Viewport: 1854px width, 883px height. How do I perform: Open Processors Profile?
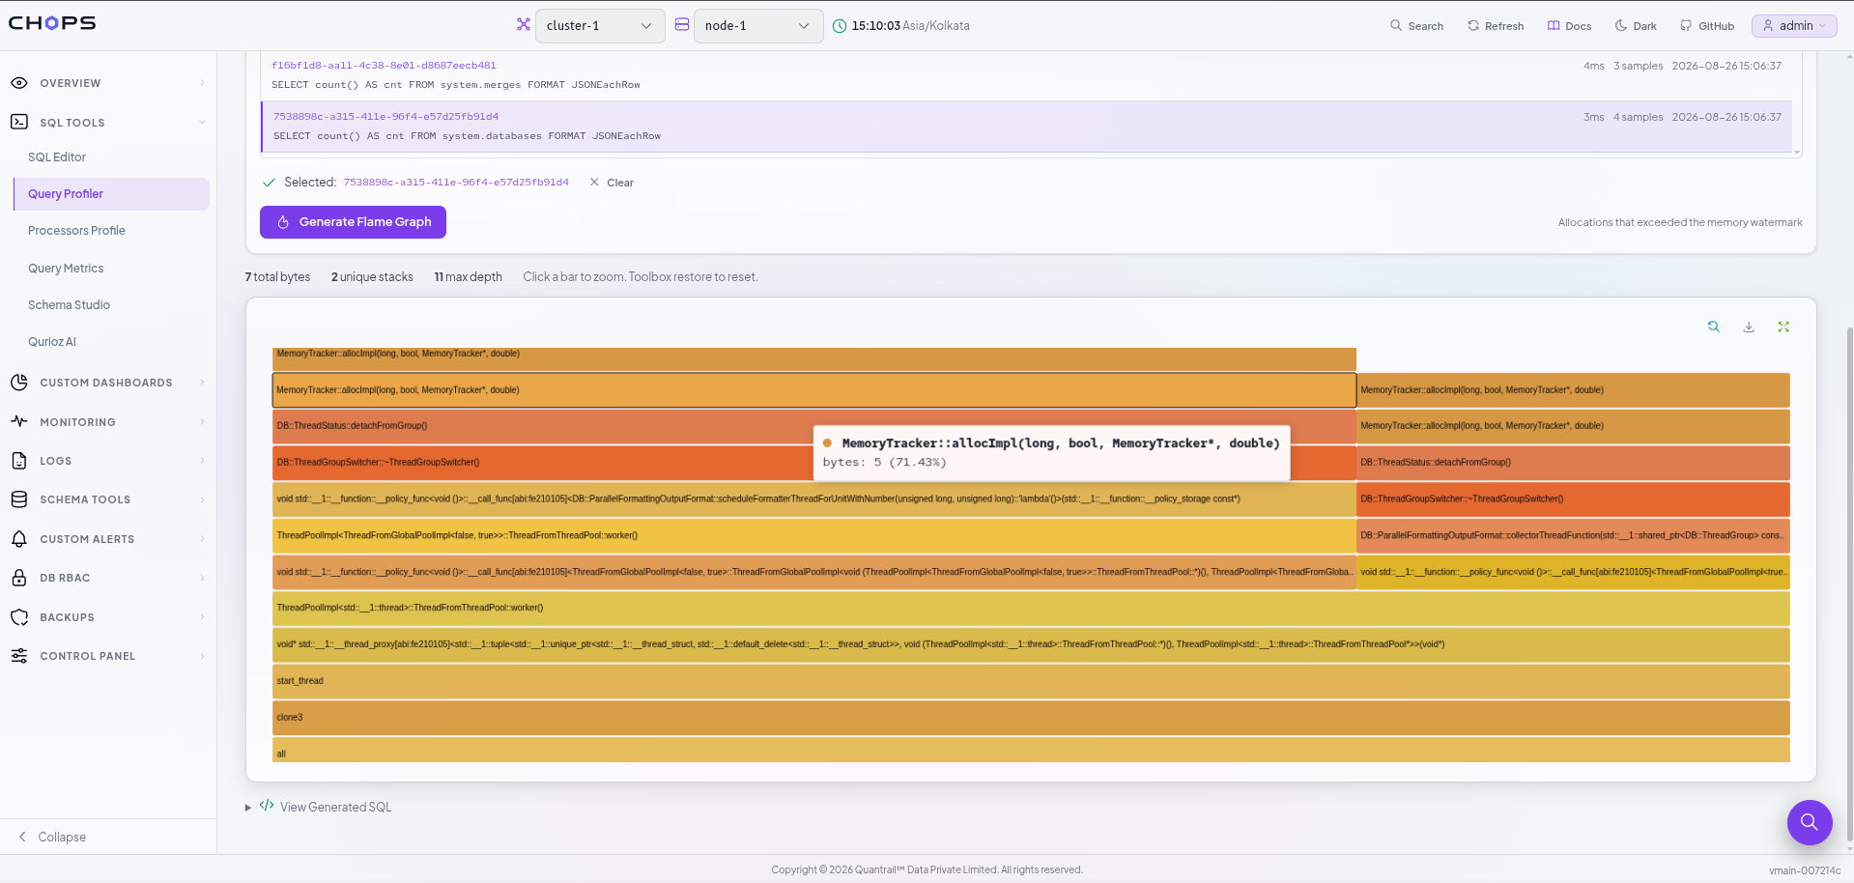pyautogui.click(x=76, y=231)
